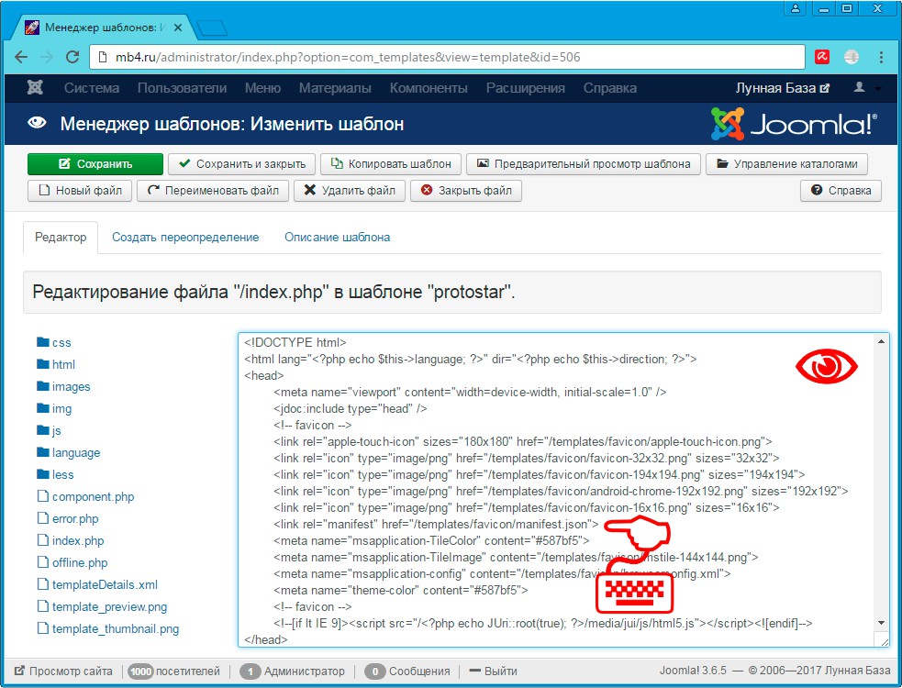The height and width of the screenshot is (688, 902).
Task: Click the browser reload page icon
Action: click(72, 57)
